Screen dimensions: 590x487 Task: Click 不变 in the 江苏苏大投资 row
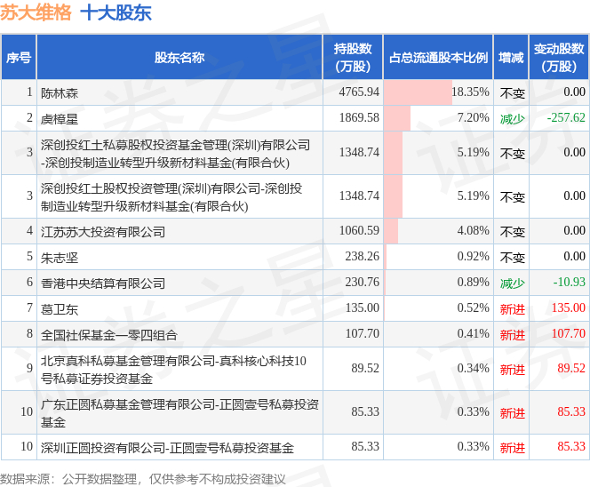coord(512,232)
